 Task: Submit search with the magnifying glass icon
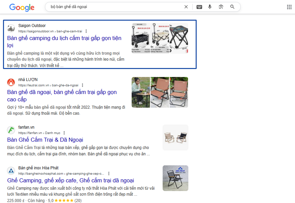coord(232,7)
